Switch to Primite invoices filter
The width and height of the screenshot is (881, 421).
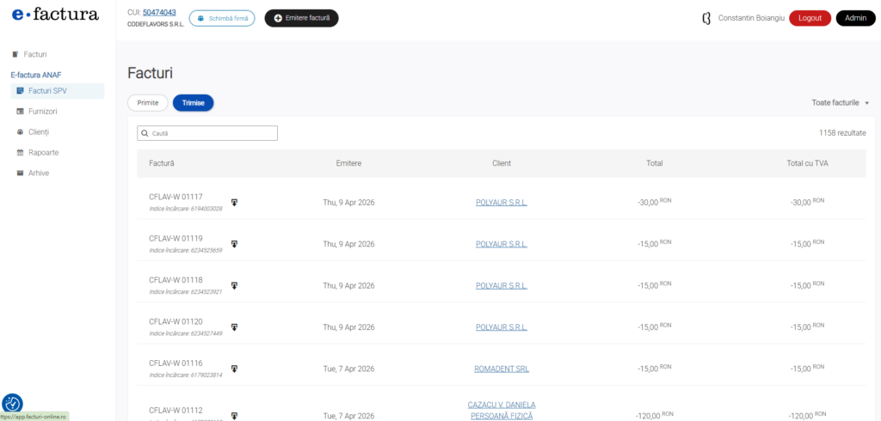click(148, 103)
